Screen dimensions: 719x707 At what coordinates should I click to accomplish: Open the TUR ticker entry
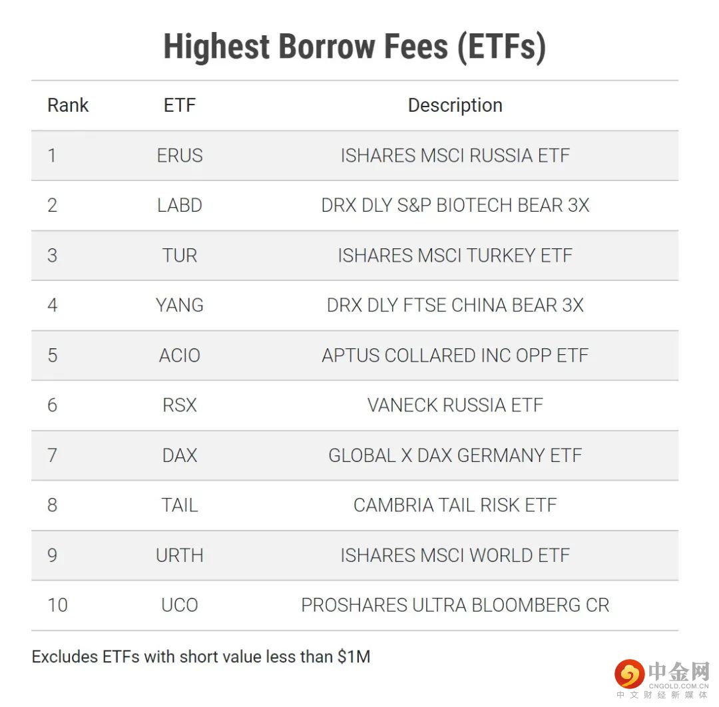tap(180, 255)
